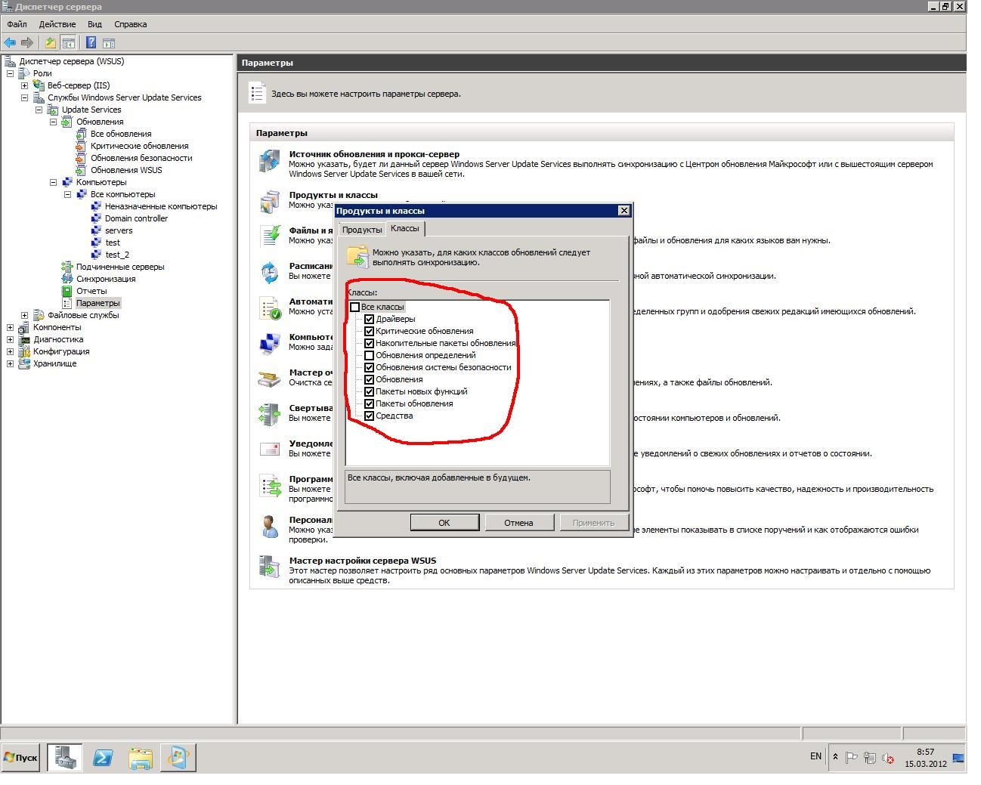This screenshot has width=981, height=785.
Task: Uncheck 'Накопительные пакеты обновления' checkbox
Action: (x=370, y=343)
